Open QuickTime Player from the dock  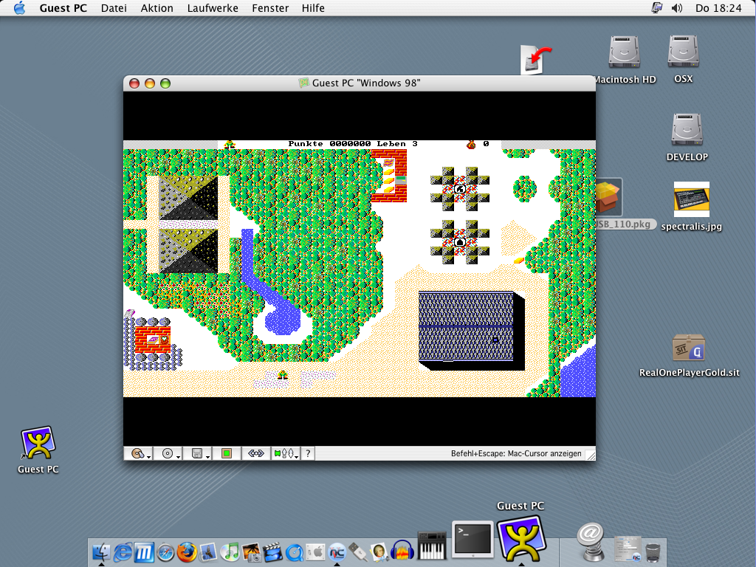click(294, 552)
